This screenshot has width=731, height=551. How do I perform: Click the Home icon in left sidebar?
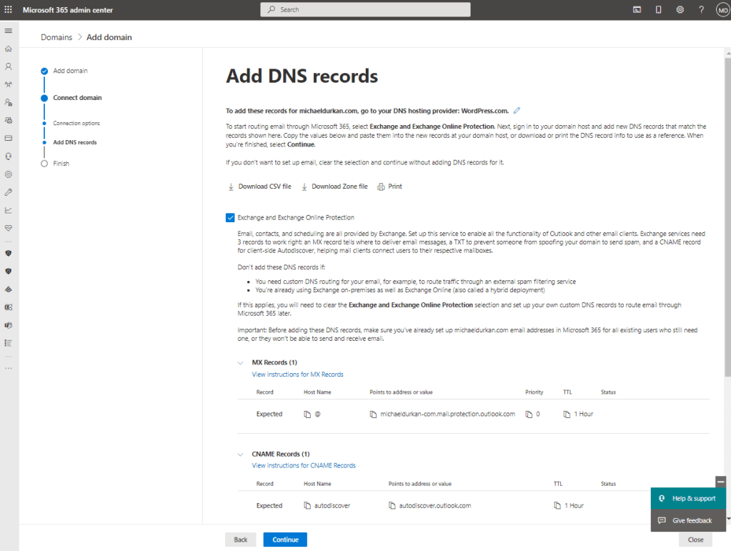[9, 49]
